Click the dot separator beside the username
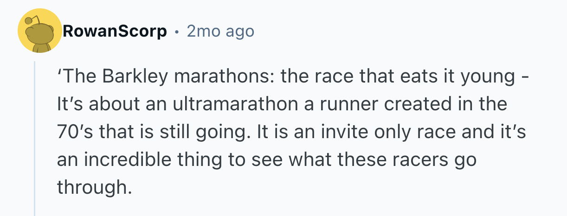This screenshot has height=216, width=567. pos(177,32)
